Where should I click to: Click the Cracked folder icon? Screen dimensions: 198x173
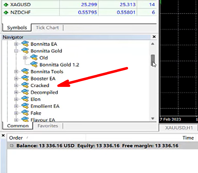pos(25,85)
